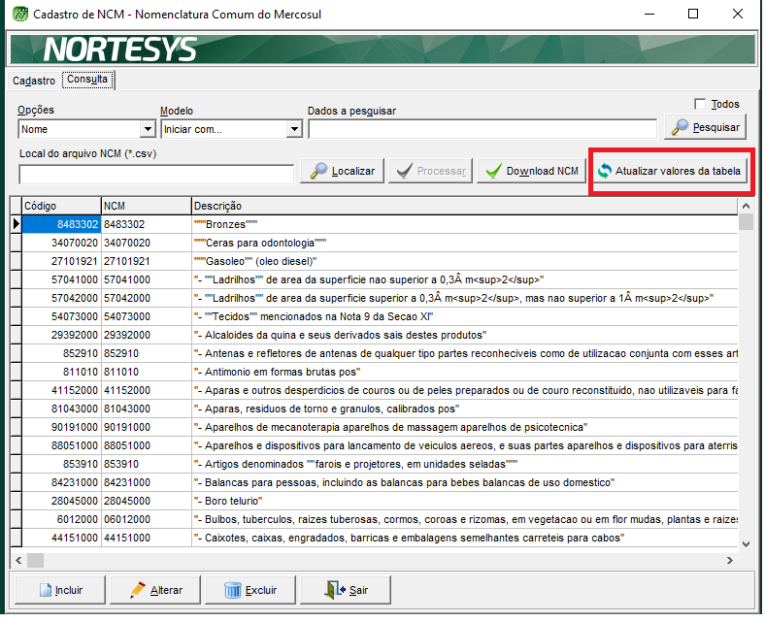This screenshot has height=622, width=765.
Task: Switch to the Cadastro tab
Action: tap(34, 81)
